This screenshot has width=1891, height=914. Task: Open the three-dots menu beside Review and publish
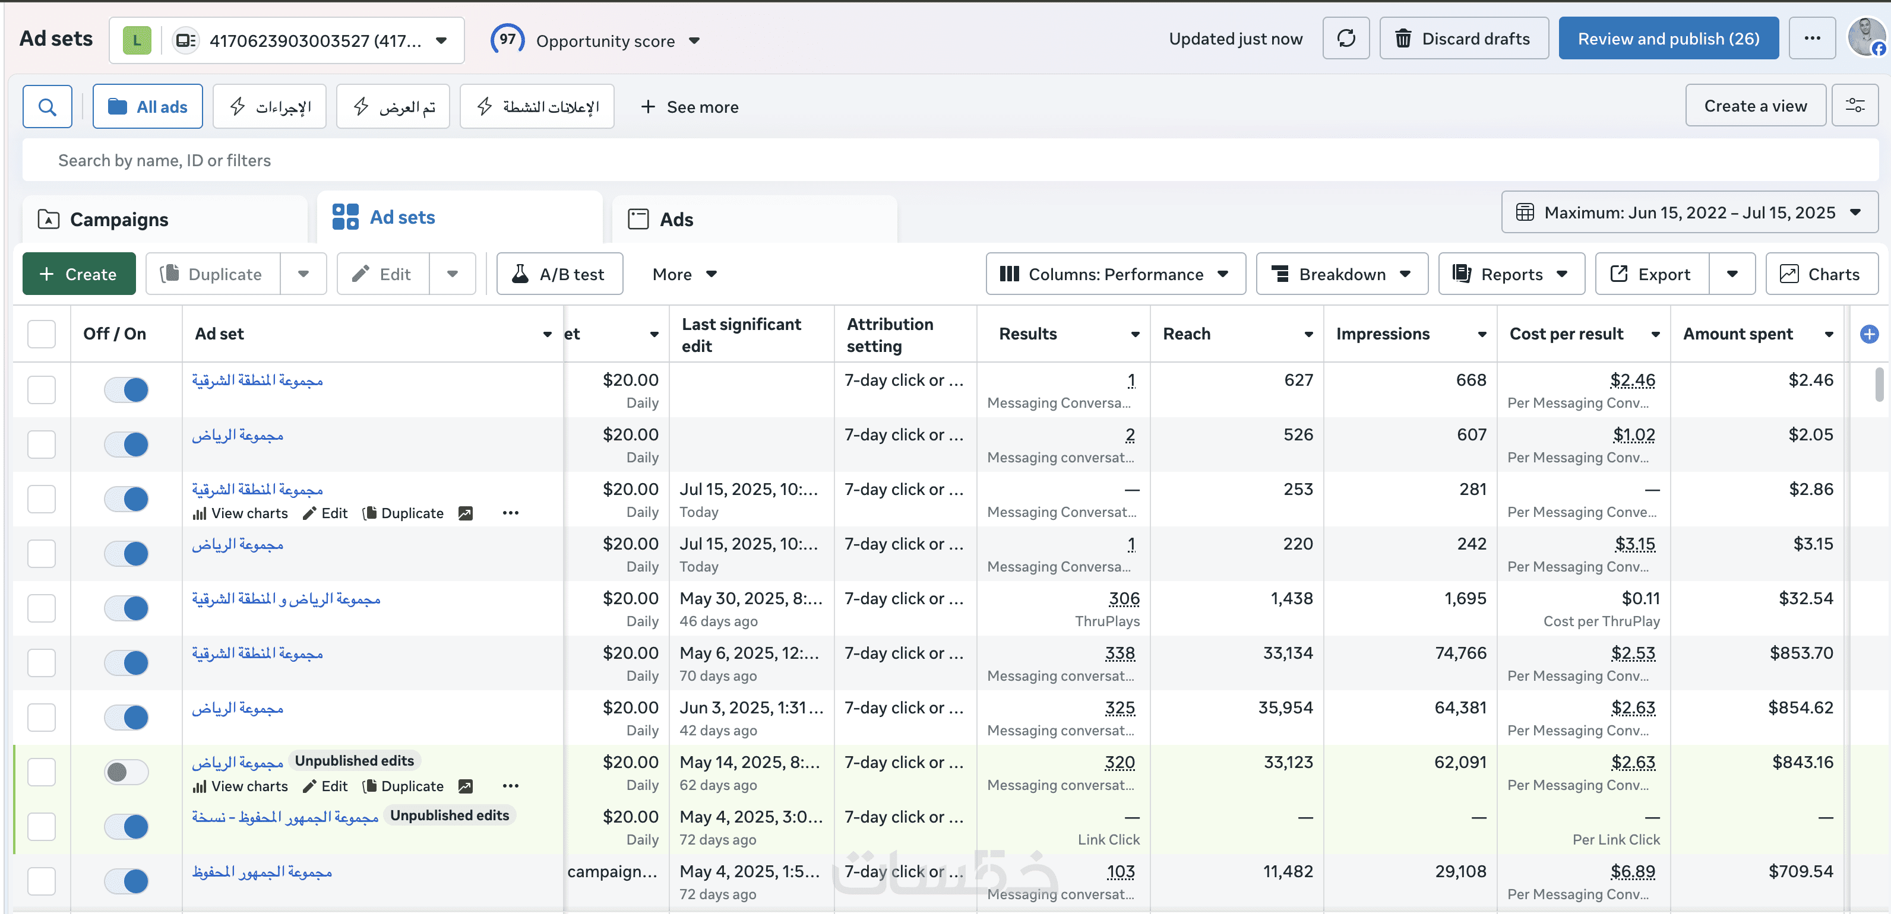click(x=1812, y=39)
